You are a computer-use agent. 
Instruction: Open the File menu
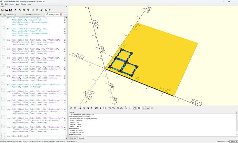2,4
